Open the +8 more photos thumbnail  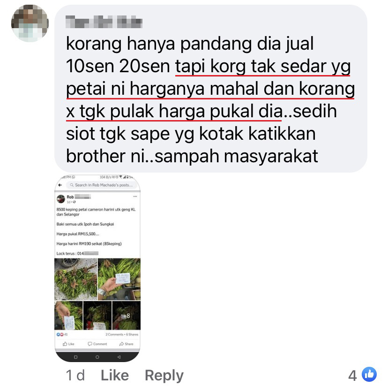tap(127, 316)
